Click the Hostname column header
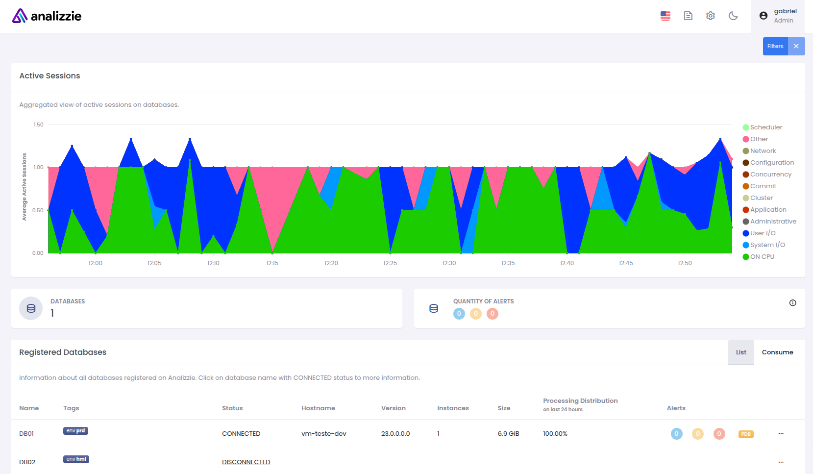 click(318, 408)
